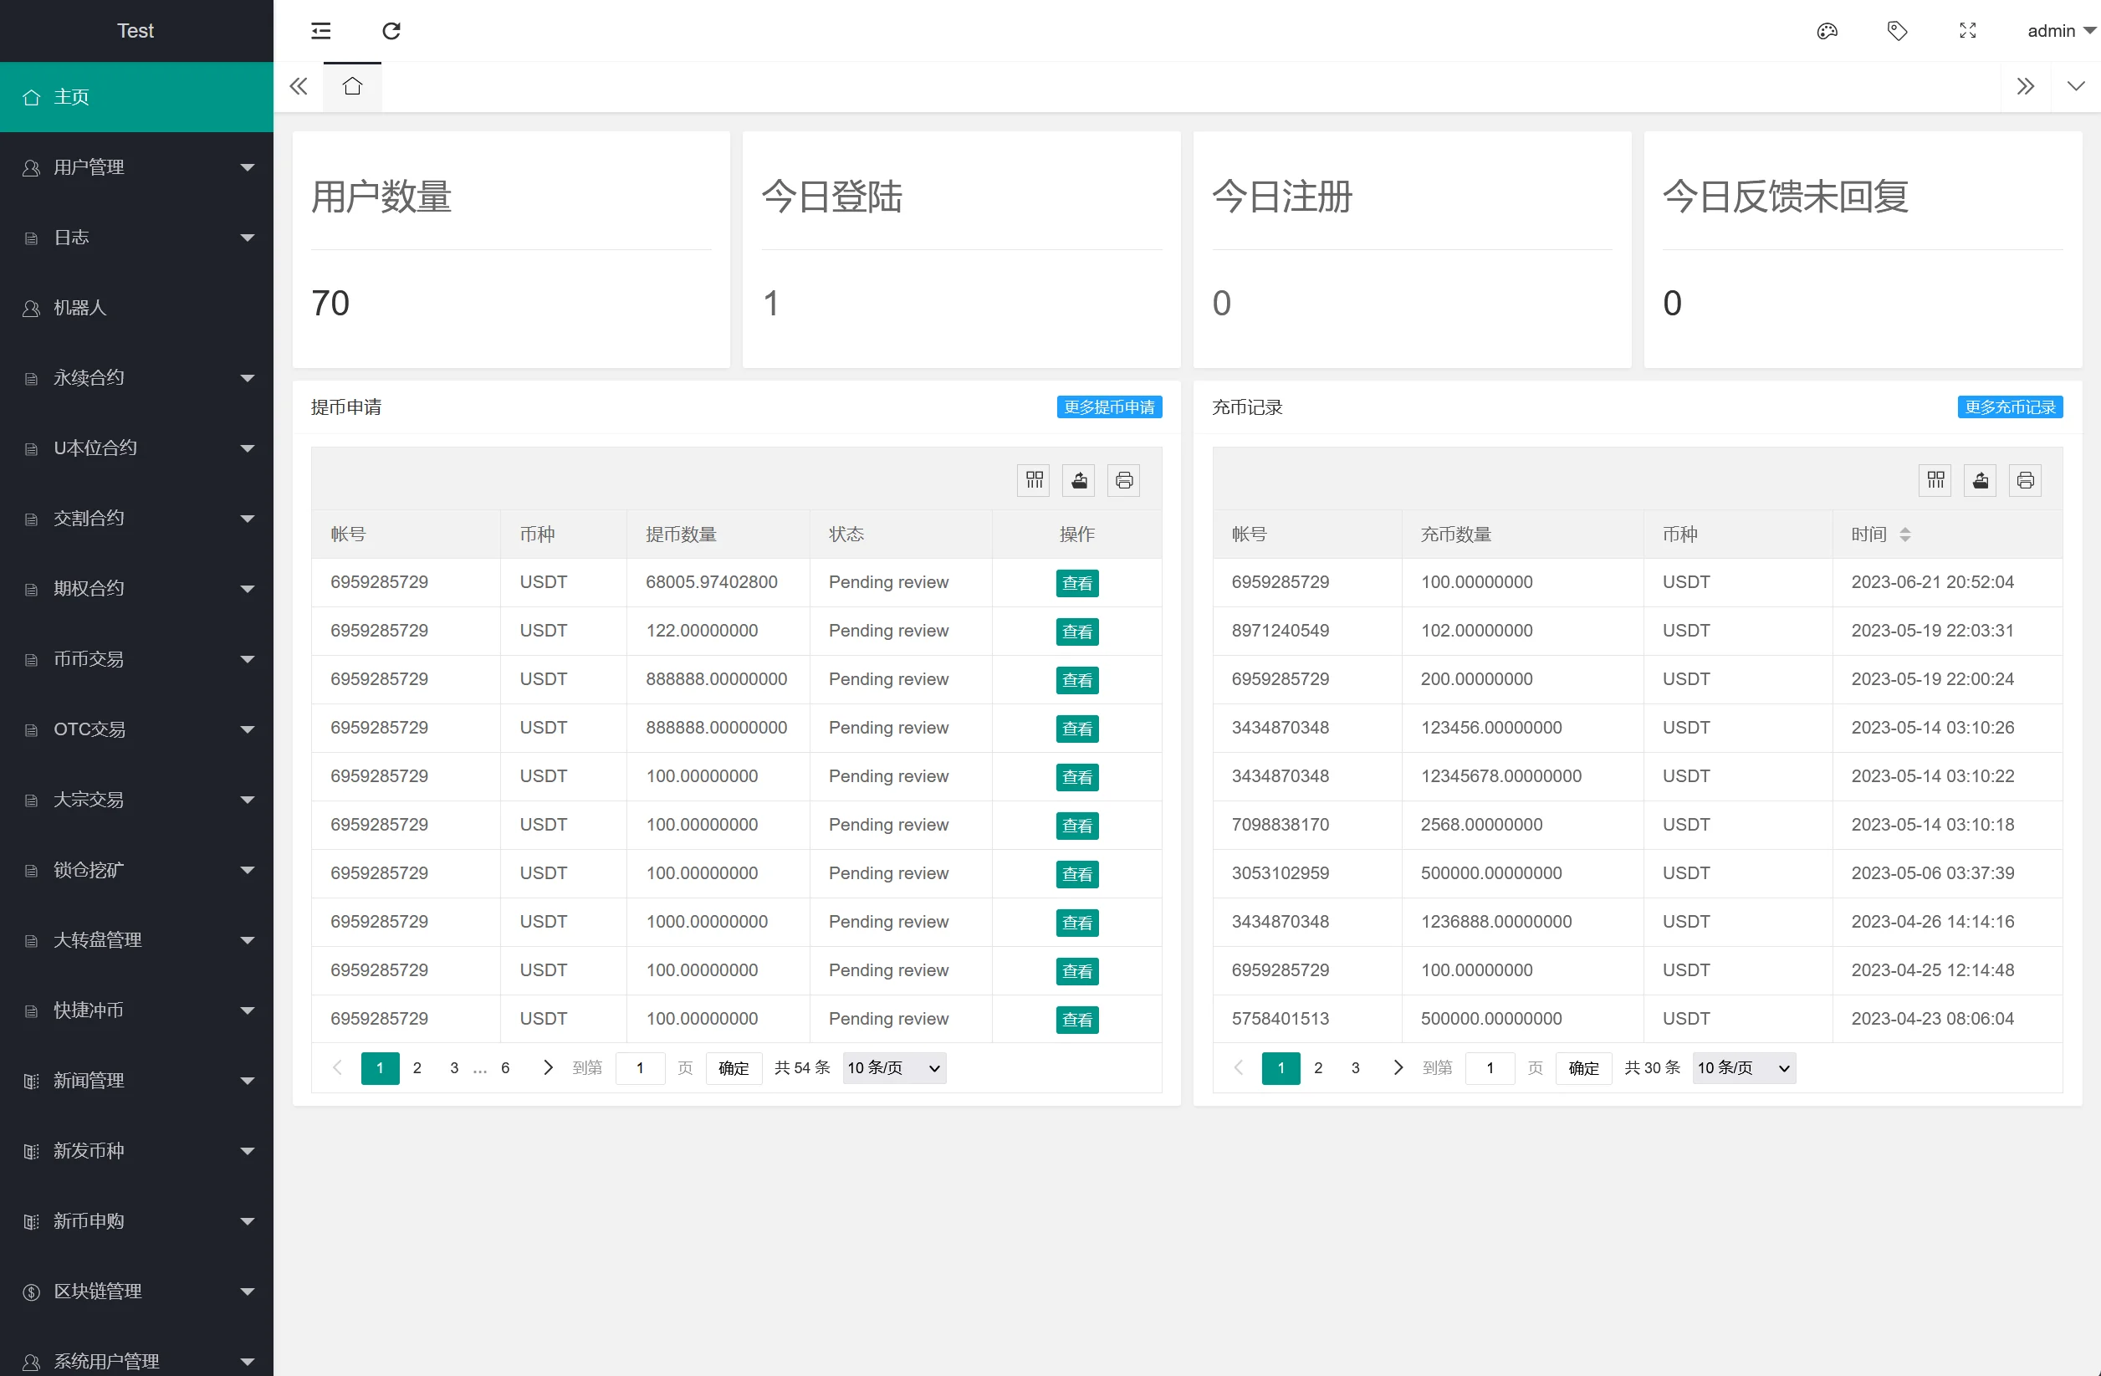
Task: Click the refresh icon in top bar
Action: point(391,31)
